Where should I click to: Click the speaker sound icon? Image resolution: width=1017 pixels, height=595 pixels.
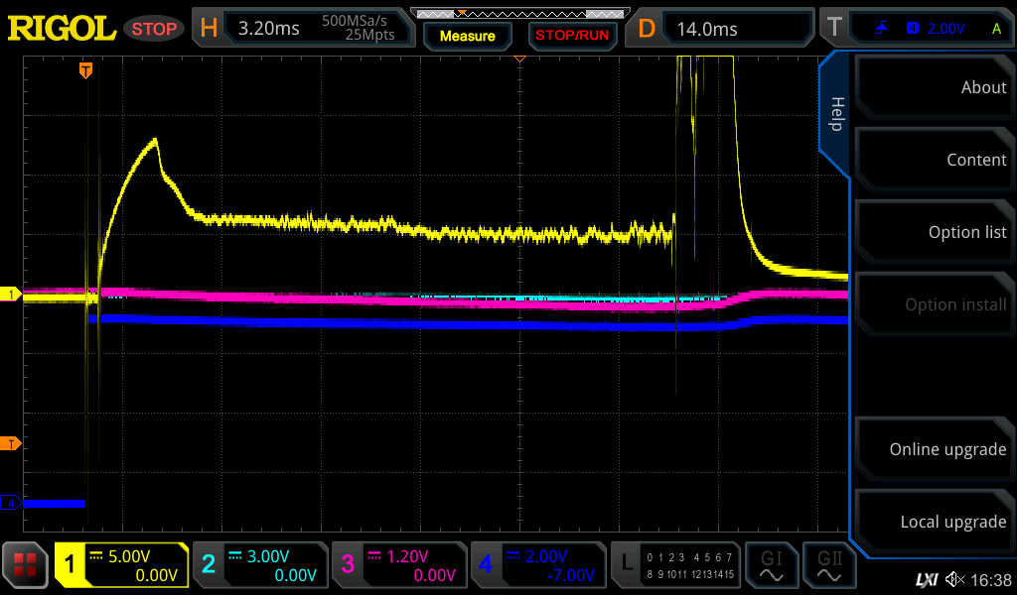click(x=954, y=579)
